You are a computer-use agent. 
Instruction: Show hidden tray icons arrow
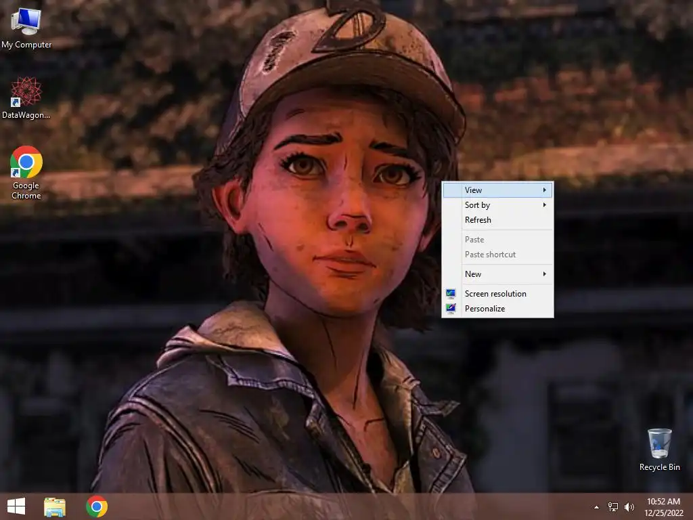click(596, 507)
